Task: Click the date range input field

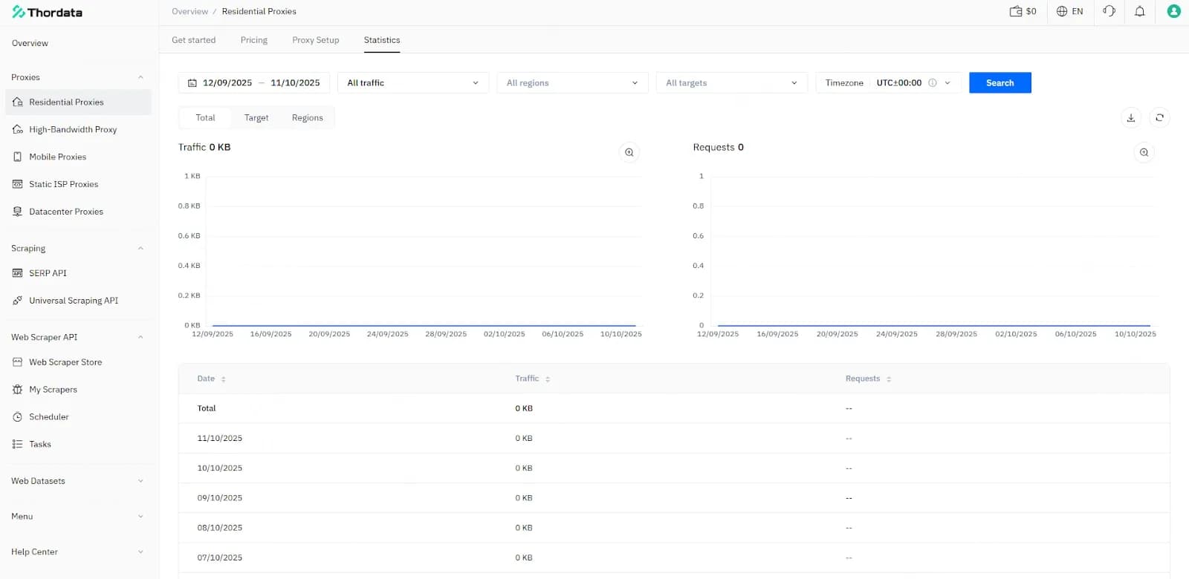Action: click(x=253, y=83)
